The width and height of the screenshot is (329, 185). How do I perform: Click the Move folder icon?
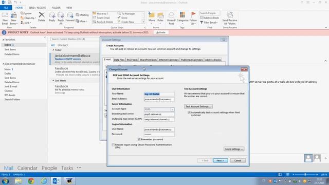pyautogui.click(x=152, y=15)
